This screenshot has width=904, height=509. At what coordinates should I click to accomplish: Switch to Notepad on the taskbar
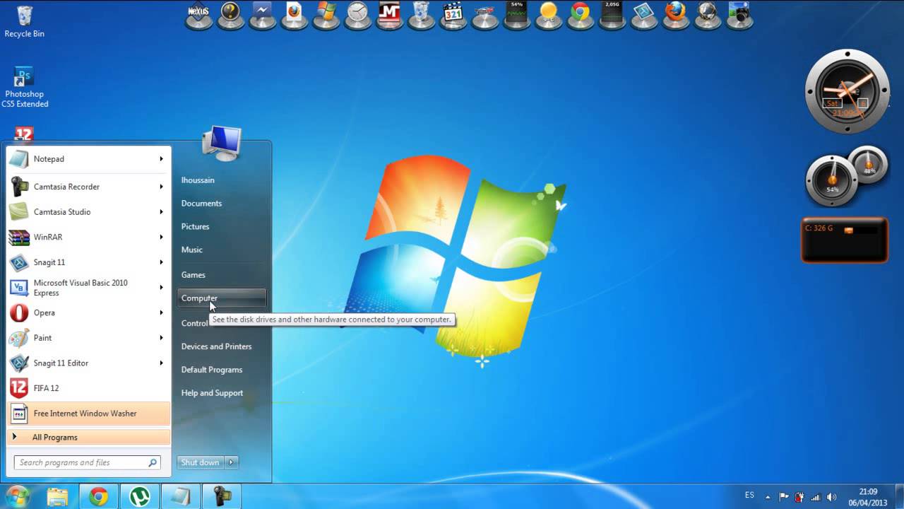coord(181,496)
